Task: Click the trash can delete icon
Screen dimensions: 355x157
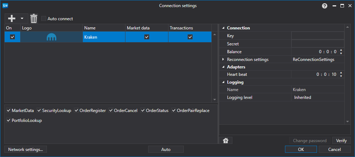Action: [34, 18]
